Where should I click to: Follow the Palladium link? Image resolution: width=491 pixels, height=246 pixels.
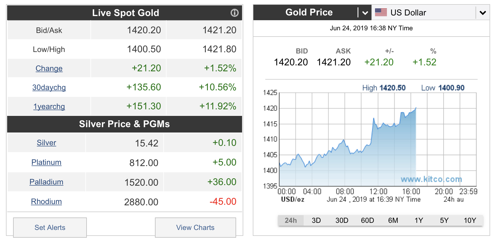46,182
